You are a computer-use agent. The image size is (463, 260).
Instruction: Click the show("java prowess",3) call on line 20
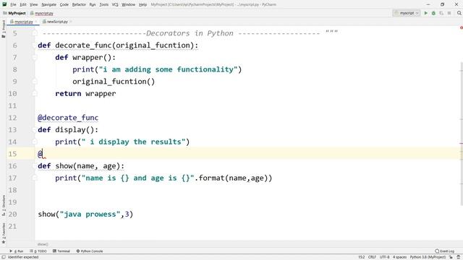tap(85, 214)
